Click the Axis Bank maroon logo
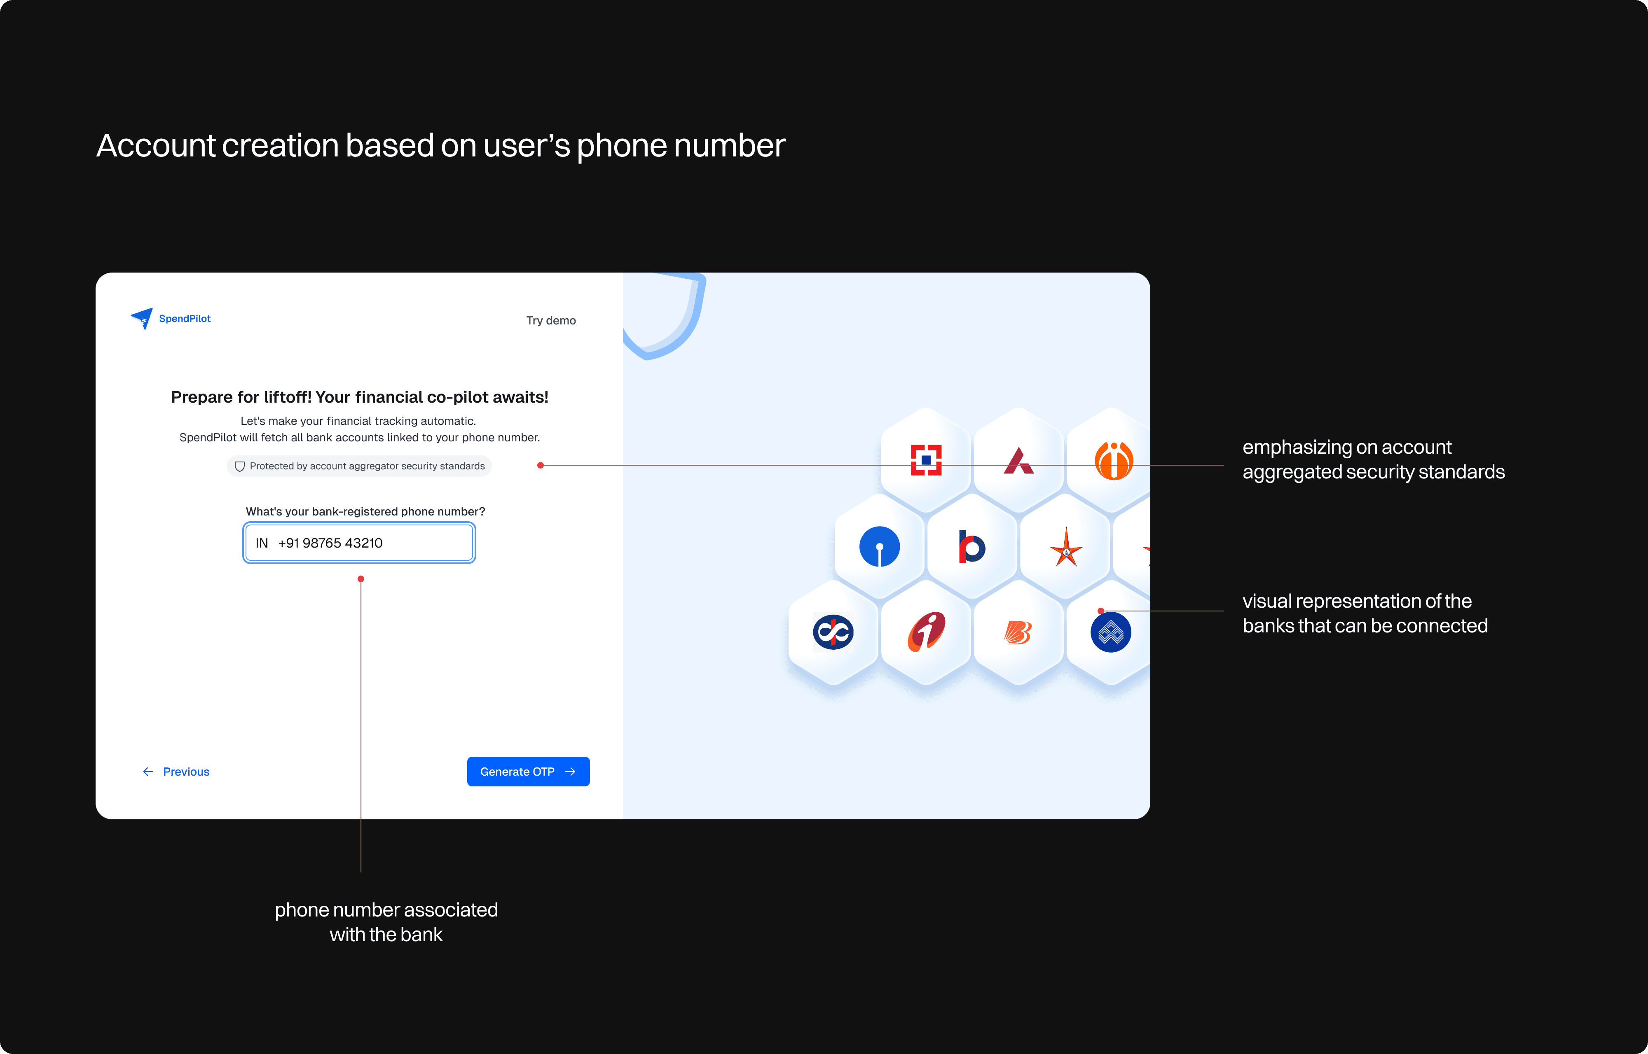1648x1054 pixels. [1018, 461]
